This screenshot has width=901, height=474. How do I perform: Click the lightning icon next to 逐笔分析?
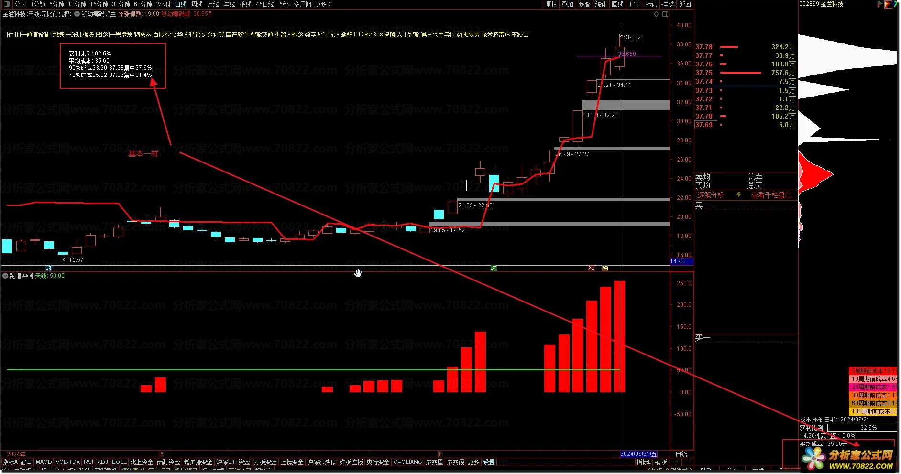[739, 195]
